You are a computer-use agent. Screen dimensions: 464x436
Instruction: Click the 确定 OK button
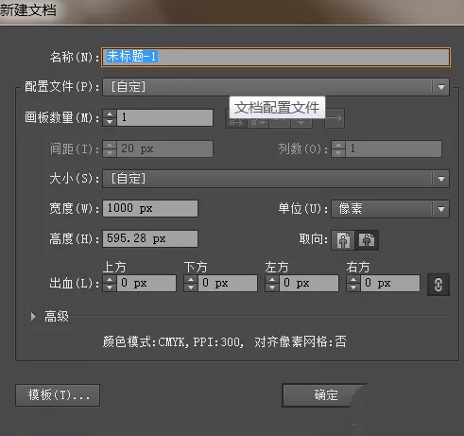325,395
